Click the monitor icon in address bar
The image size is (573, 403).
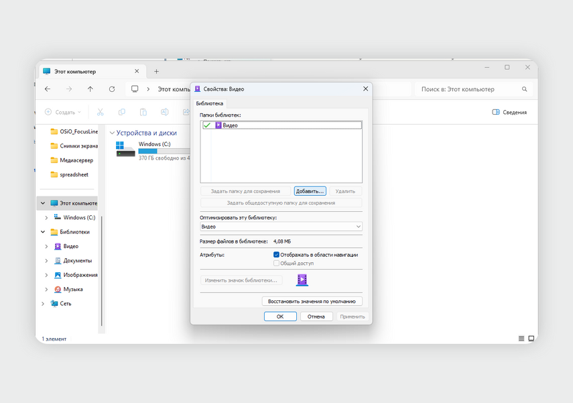point(135,89)
